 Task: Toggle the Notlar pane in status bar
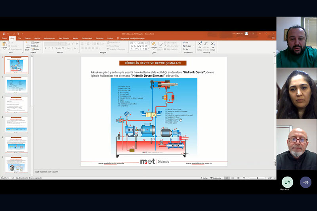click(204, 178)
